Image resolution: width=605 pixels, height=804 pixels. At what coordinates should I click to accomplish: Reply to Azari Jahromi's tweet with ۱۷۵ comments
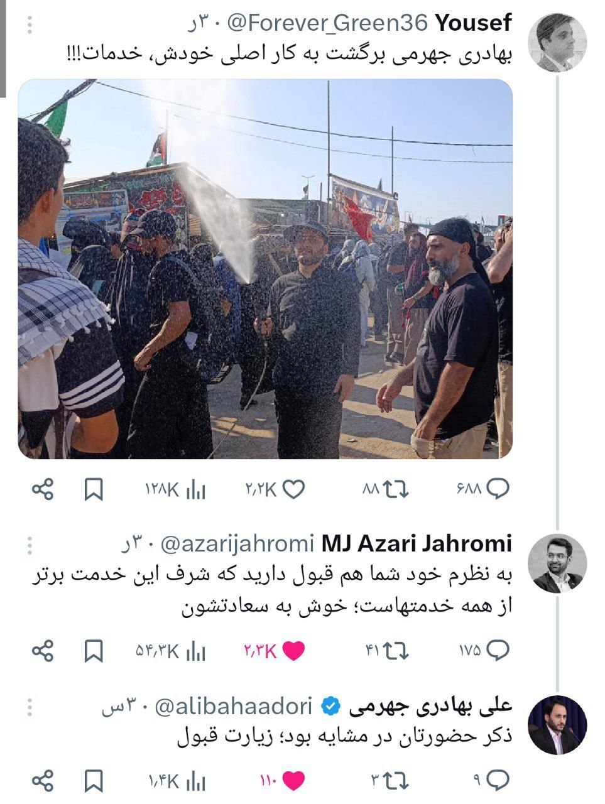[484, 651]
